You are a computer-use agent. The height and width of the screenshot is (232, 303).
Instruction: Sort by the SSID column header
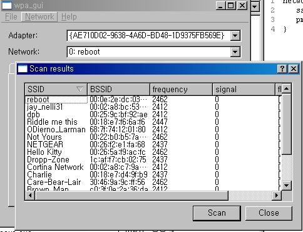click(x=56, y=90)
